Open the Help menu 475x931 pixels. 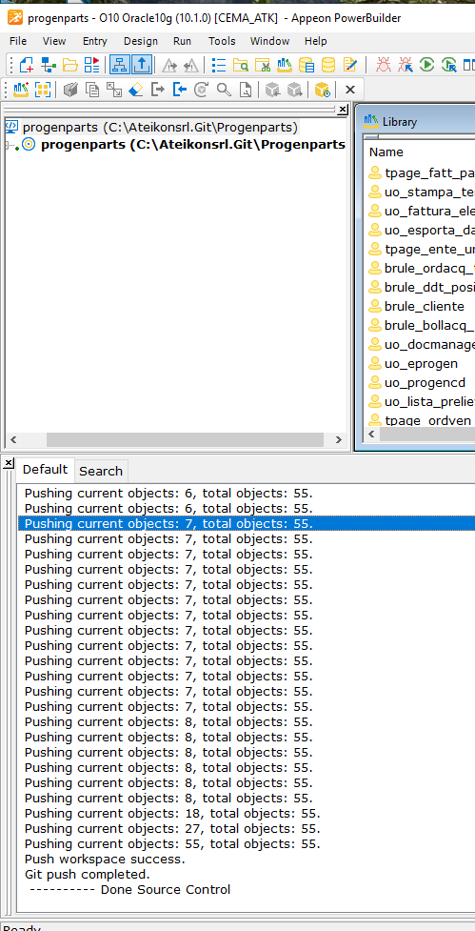(x=315, y=41)
